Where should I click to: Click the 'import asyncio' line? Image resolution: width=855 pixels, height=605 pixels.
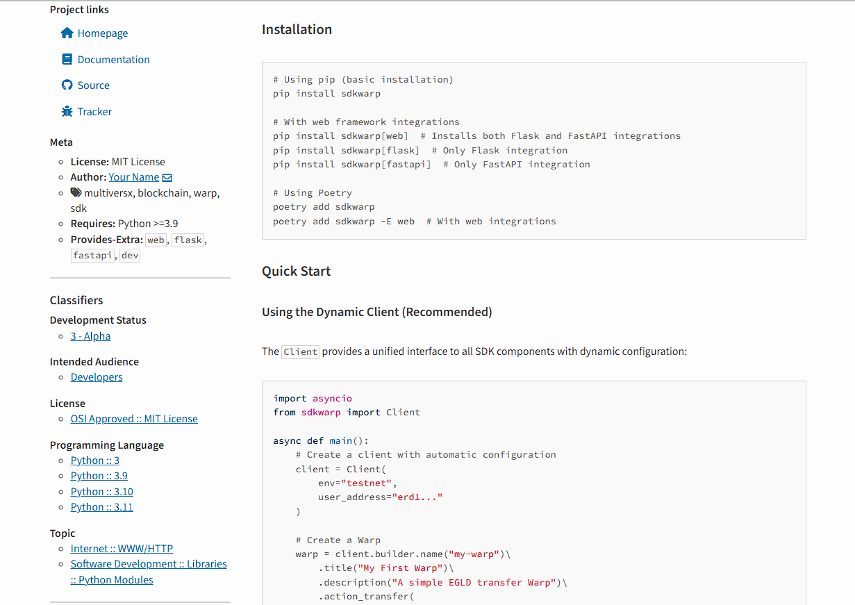(313, 399)
